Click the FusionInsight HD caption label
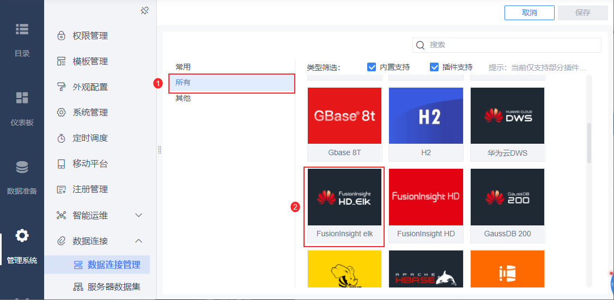This screenshot has width=614, height=300. click(x=426, y=234)
